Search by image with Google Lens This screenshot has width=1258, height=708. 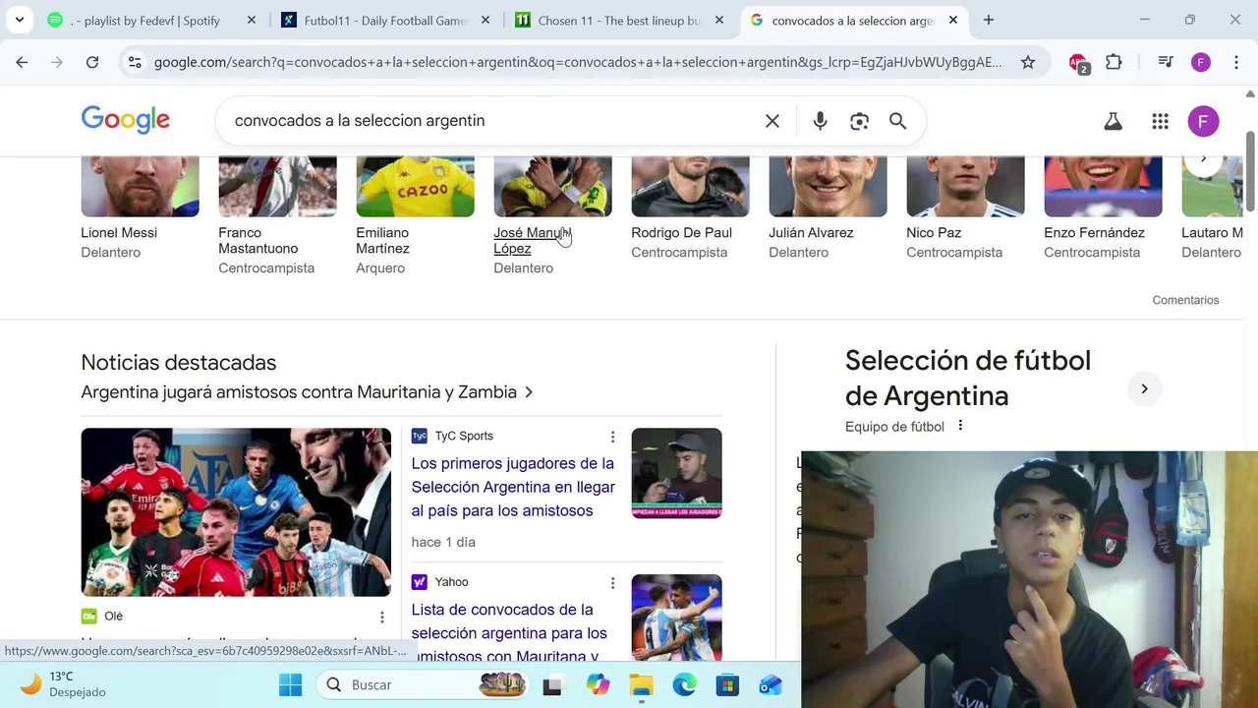pos(859,121)
